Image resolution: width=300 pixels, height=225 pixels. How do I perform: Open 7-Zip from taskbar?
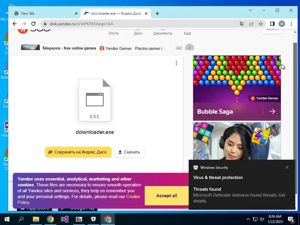[79, 219]
